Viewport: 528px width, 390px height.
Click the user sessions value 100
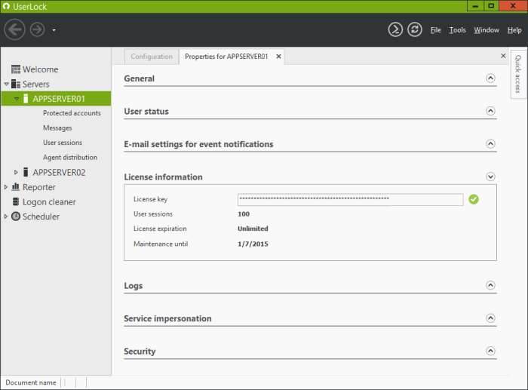coord(244,214)
